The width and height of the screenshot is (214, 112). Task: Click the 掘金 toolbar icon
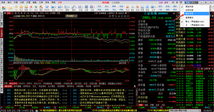(x=132, y=7)
